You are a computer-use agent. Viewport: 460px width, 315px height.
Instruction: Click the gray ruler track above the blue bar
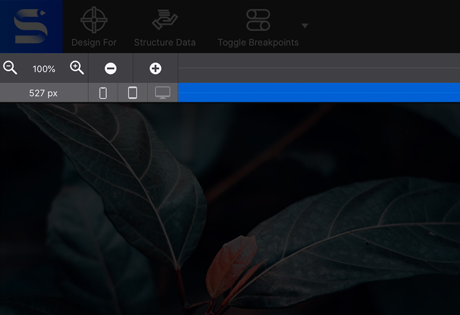coord(319,68)
